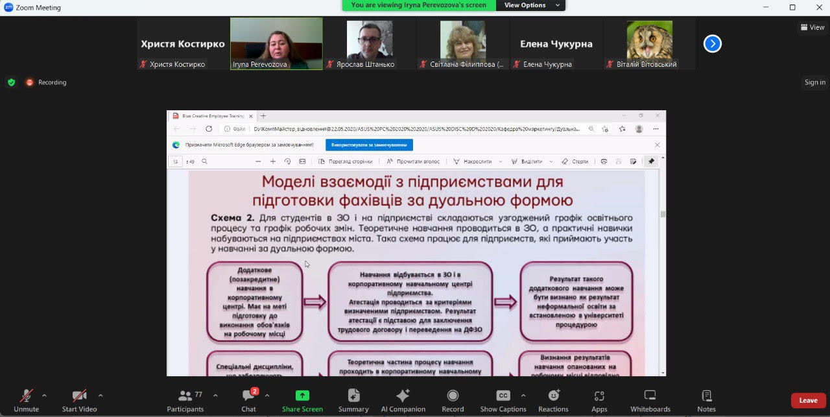This screenshot has width=830, height=417.
Task: Unmute the microphone
Action: pyautogui.click(x=27, y=399)
